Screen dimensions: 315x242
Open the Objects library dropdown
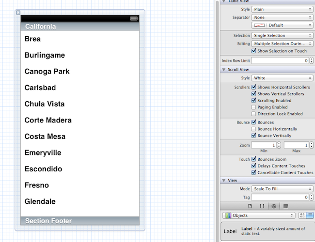[x=259, y=215]
